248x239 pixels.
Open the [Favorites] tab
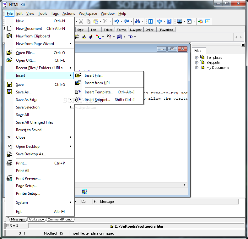click(x=166, y=30)
